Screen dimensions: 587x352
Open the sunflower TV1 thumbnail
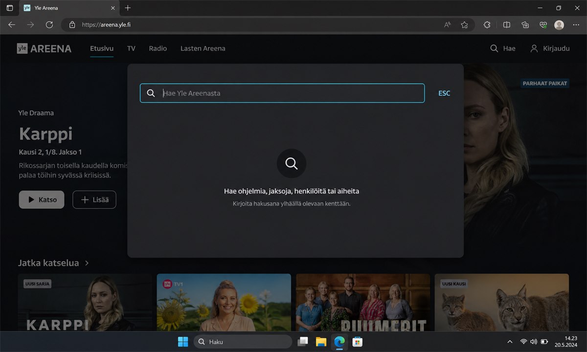224,303
